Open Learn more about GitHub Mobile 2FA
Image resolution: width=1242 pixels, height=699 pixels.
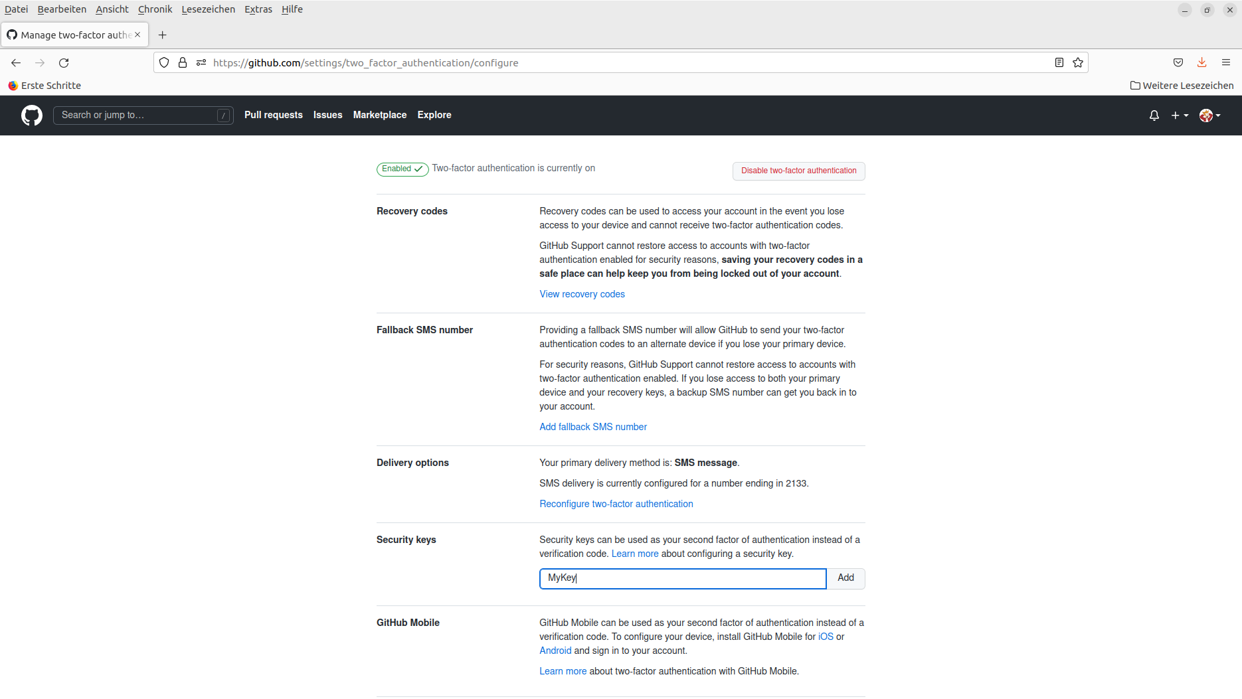click(x=563, y=671)
